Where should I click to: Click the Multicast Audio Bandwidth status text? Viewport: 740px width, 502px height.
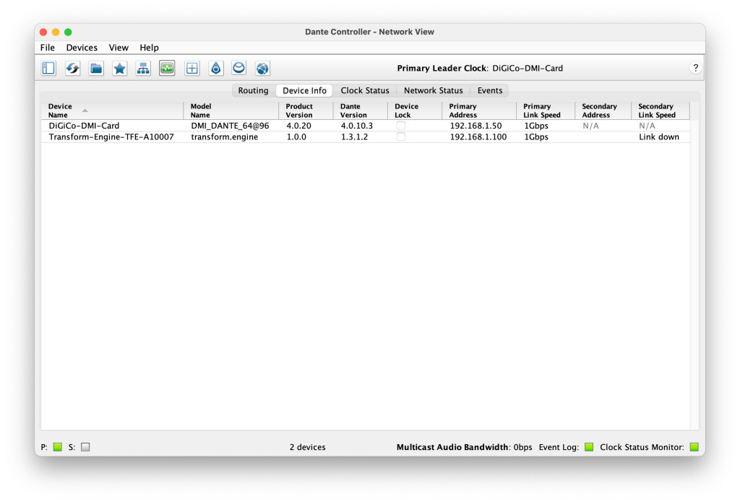[465, 447]
